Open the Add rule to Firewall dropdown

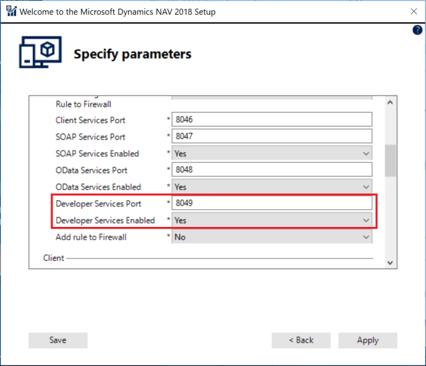(272, 237)
